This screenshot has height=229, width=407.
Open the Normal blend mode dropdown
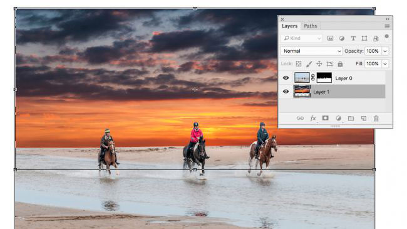311,51
